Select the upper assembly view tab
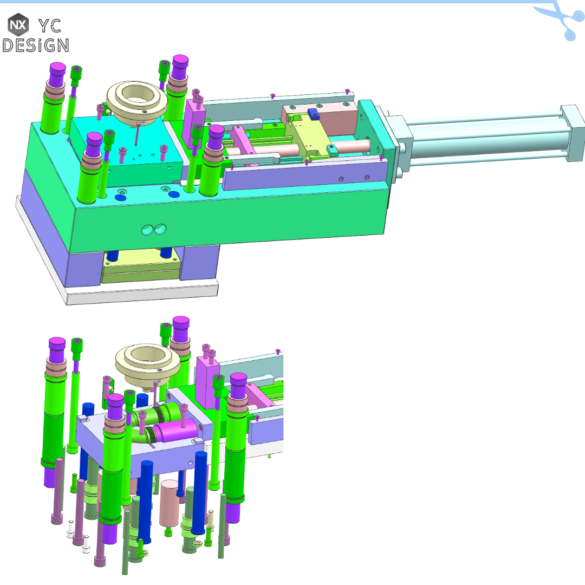Viewport: 585px width, 585px height. [217, 162]
